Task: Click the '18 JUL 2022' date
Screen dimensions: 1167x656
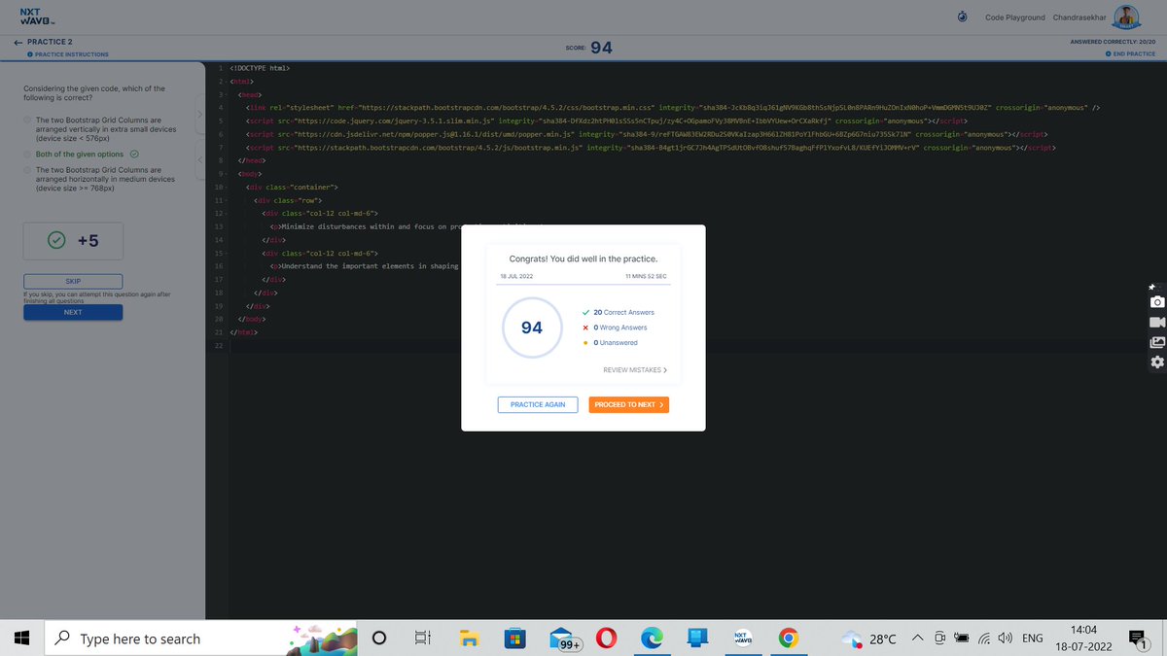Action: point(516,277)
